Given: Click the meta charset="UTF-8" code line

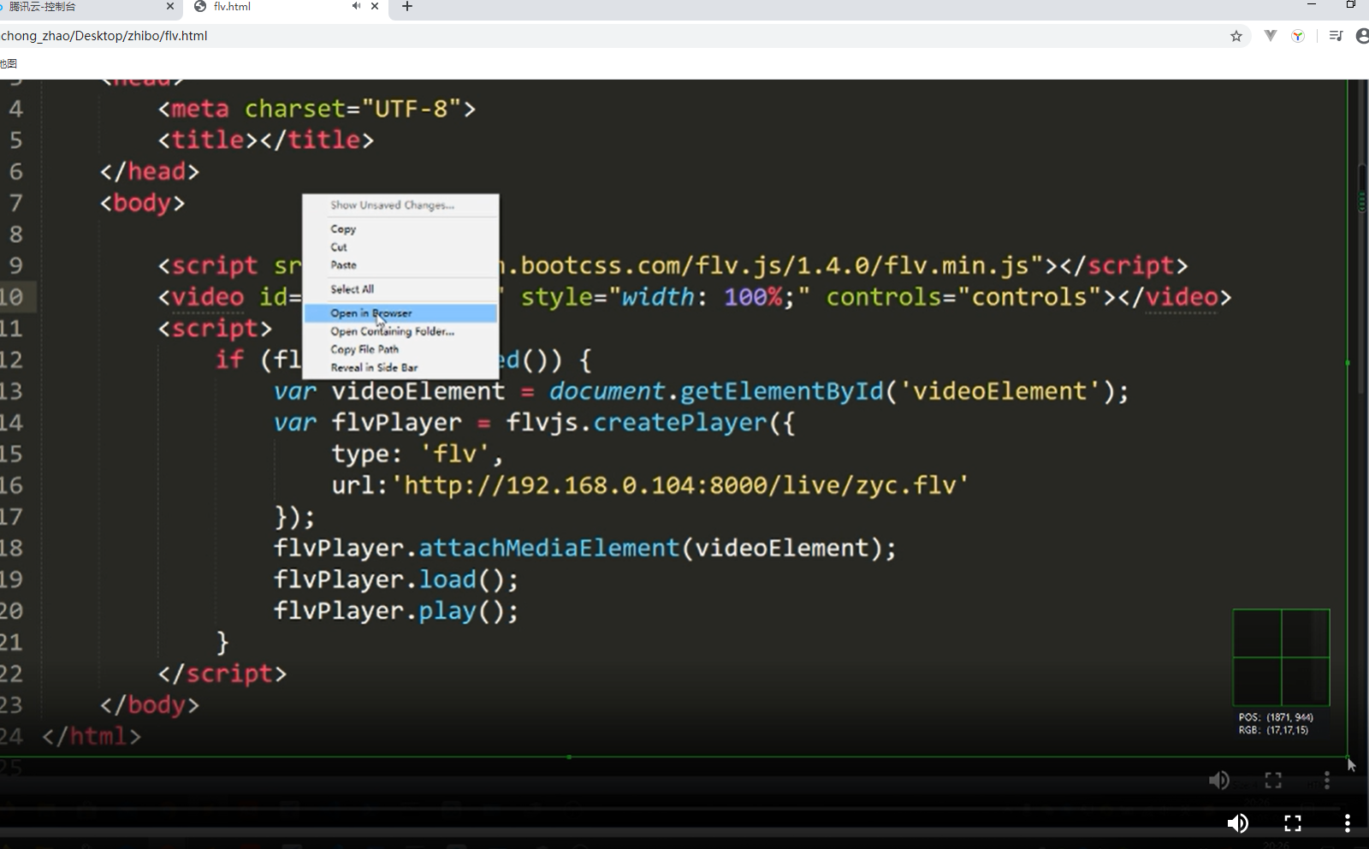Looking at the screenshot, I should click(x=317, y=109).
